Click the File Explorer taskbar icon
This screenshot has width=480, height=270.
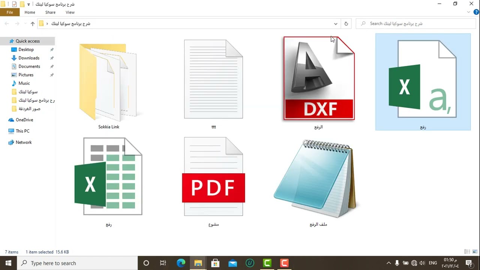click(198, 263)
